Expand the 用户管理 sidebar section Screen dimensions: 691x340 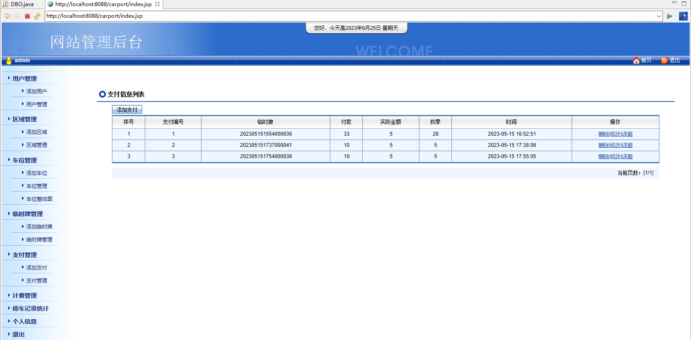(24, 79)
